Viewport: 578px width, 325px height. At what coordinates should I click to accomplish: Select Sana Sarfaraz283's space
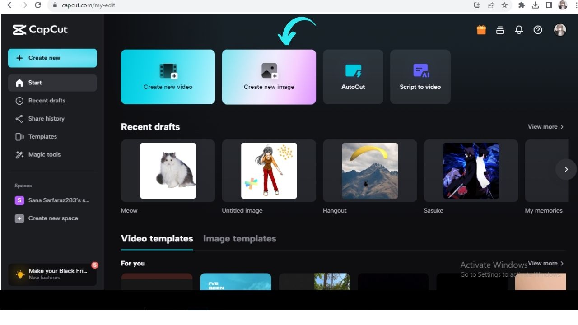click(52, 200)
